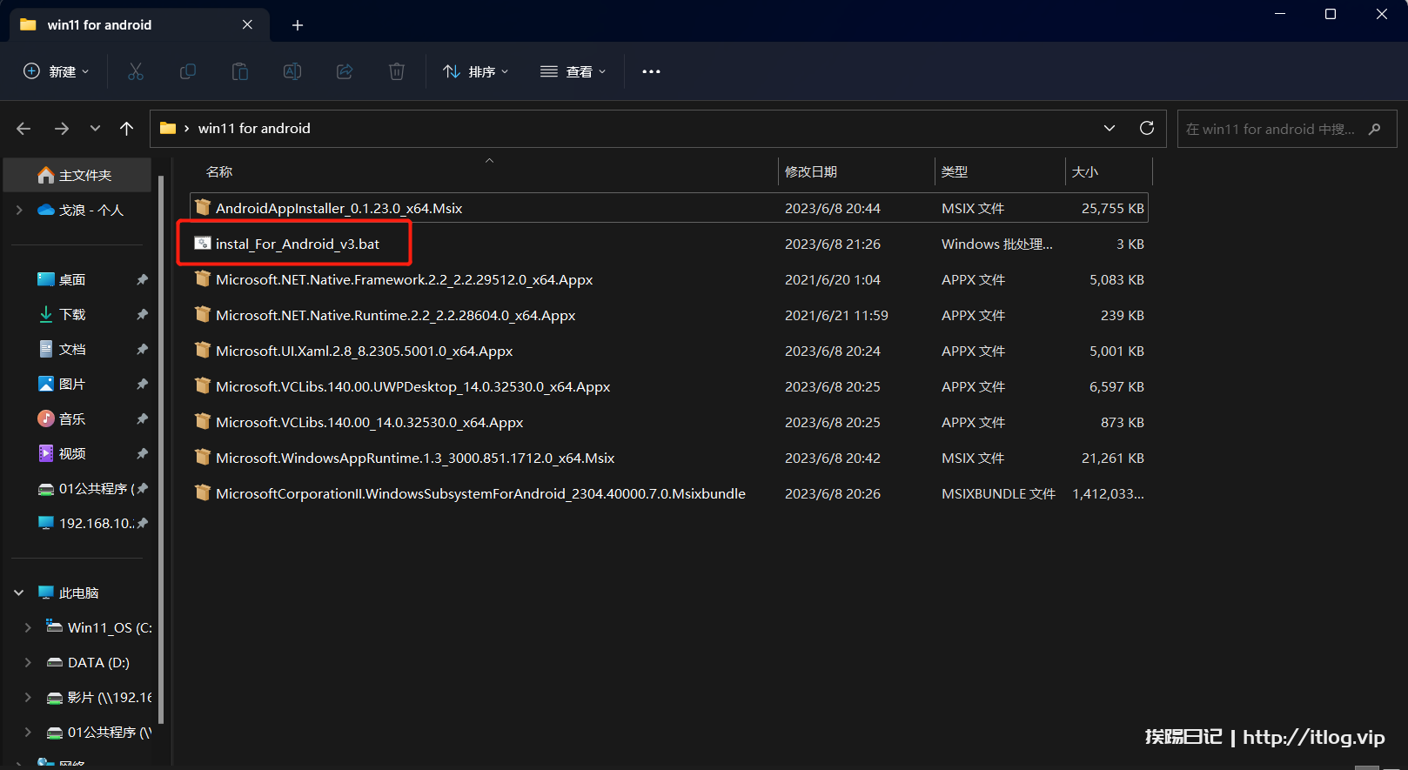Click the pin icon beside 下载

coord(142,314)
